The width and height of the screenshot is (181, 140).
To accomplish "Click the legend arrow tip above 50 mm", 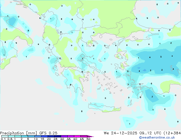I will click(x=90, y=136).
